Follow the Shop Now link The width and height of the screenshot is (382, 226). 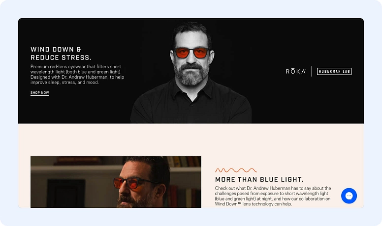[40, 93]
